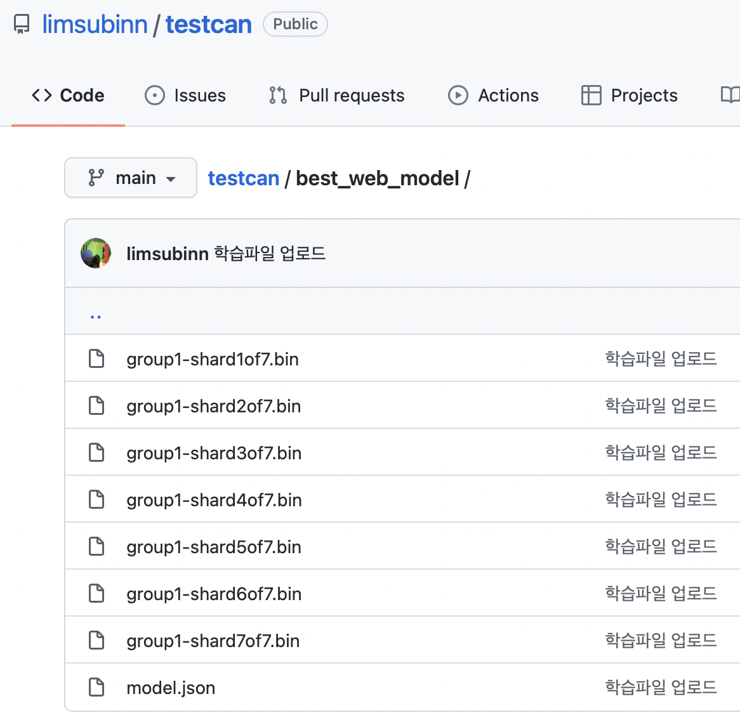
Task: Open commit message for group1-shard2of7.bin row
Action: [x=661, y=405]
